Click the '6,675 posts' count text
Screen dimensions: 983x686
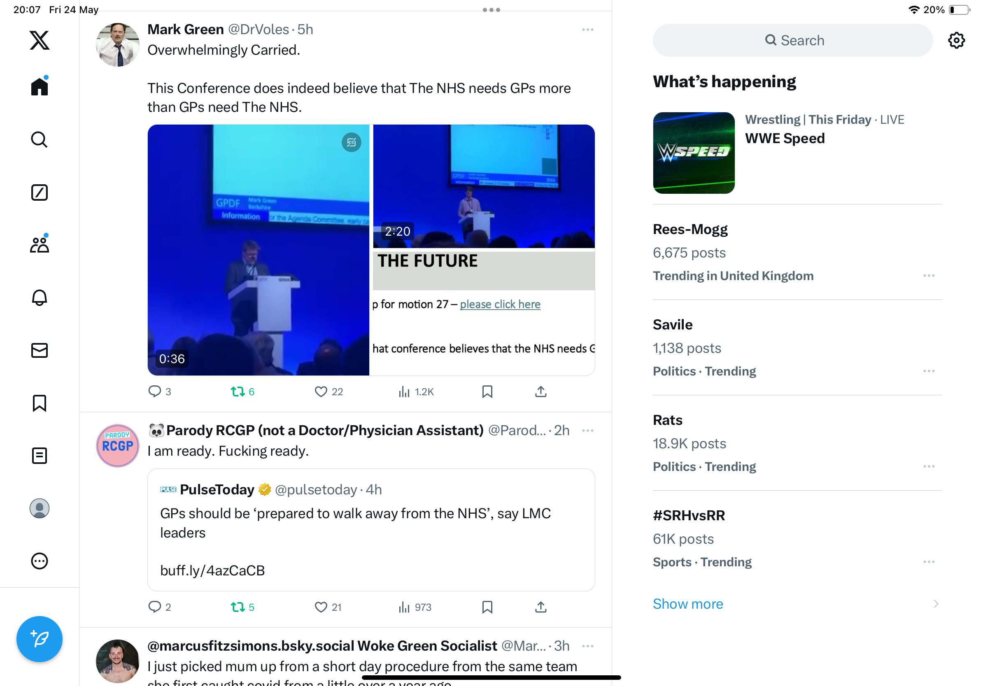pyautogui.click(x=689, y=253)
